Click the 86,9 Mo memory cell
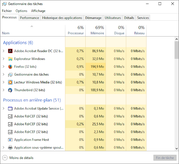 [96, 51]
